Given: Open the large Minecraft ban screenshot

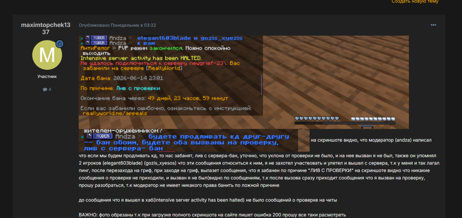Looking at the screenshot, I should point(243,82).
